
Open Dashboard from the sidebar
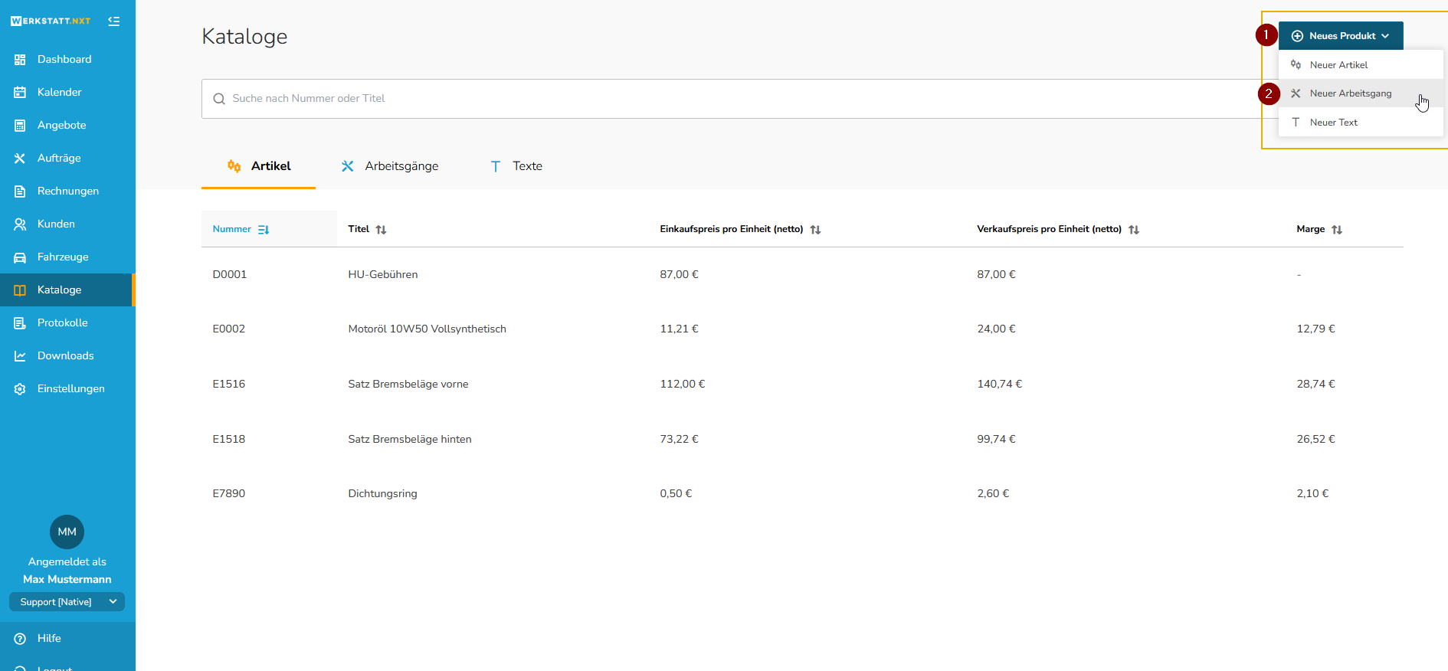[67, 60]
